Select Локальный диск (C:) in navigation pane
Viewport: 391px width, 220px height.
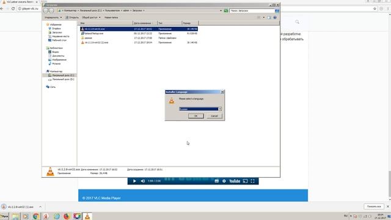point(61,75)
